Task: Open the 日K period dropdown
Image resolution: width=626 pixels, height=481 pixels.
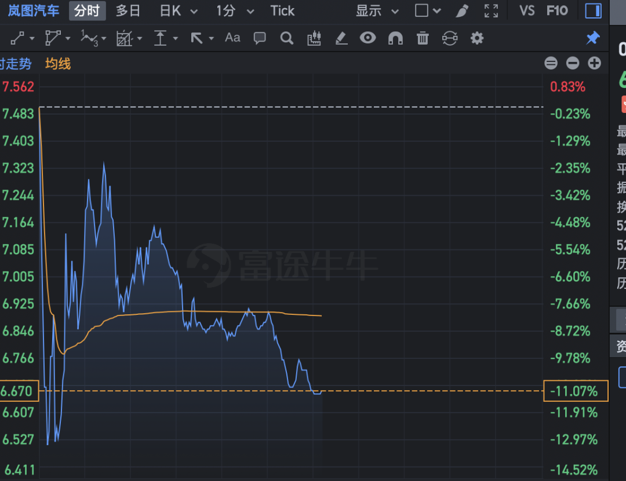Action: click(x=179, y=11)
